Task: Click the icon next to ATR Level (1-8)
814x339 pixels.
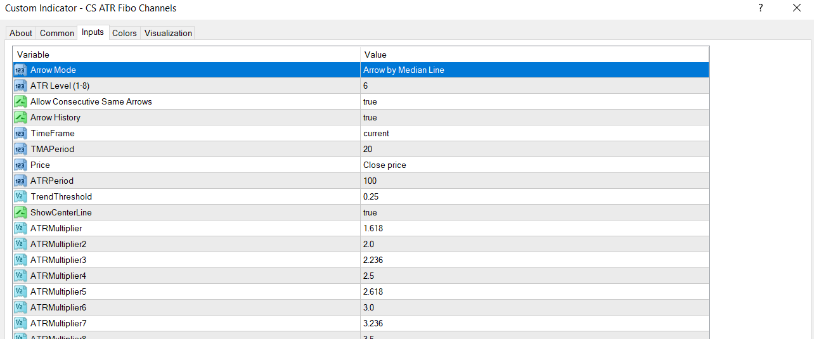Action: coord(20,86)
